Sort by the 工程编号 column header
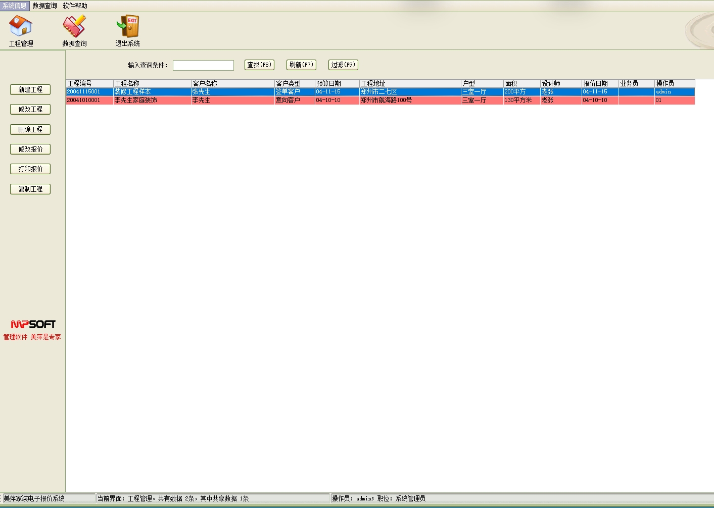714x508 pixels. (89, 83)
